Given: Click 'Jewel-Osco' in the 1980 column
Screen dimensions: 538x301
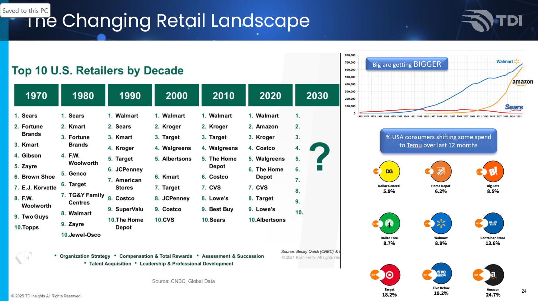Looking at the screenshot, I should coord(85,235).
